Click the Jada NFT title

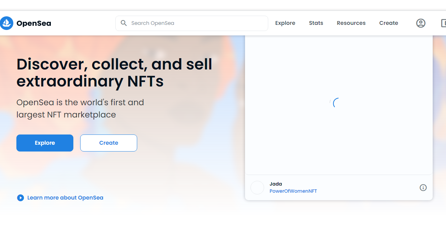click(276, 184)
